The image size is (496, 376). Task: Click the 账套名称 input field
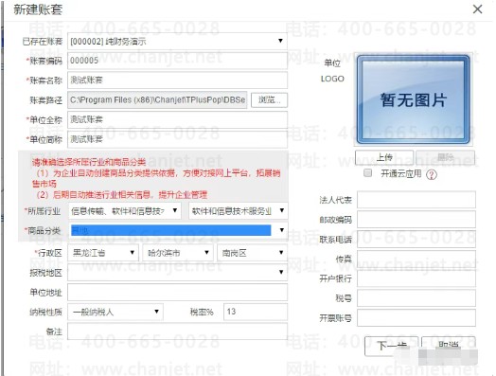pyautogui.click(x=177, y=81)
